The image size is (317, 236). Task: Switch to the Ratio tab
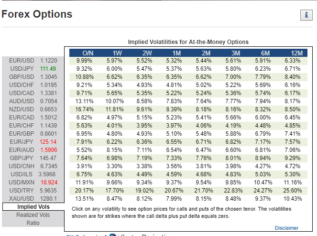coord(33,223)
